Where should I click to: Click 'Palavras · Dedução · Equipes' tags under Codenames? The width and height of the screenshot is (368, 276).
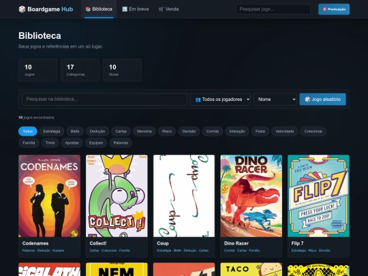(43, 250)
